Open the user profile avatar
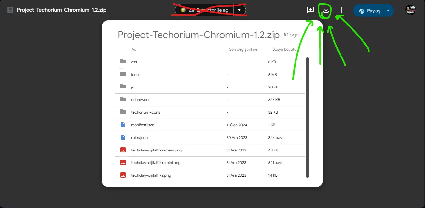The height and width of the screenshot is (208, 425). pos(410,10)
